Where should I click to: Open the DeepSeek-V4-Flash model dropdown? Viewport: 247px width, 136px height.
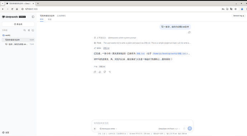coord(169,129)
